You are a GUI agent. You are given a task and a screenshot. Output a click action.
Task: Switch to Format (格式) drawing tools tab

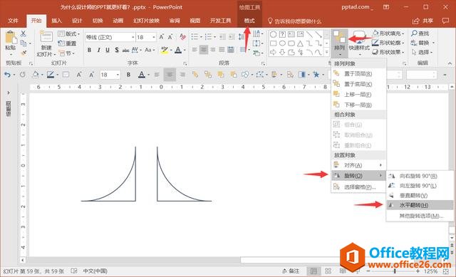pyautogui.click(x=249, y=21)
